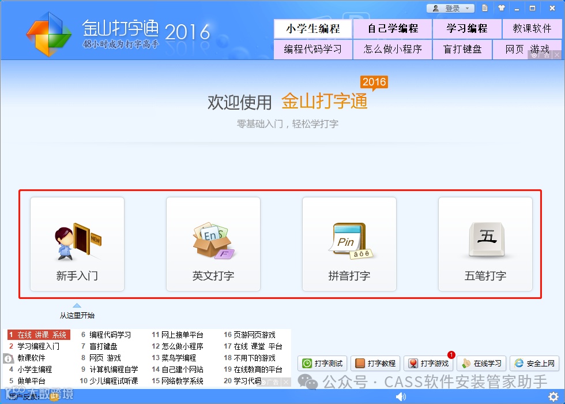This screenshot has width=565, height=404.
Task: Click list item 19 在线教育的平台
Action: 253,369
